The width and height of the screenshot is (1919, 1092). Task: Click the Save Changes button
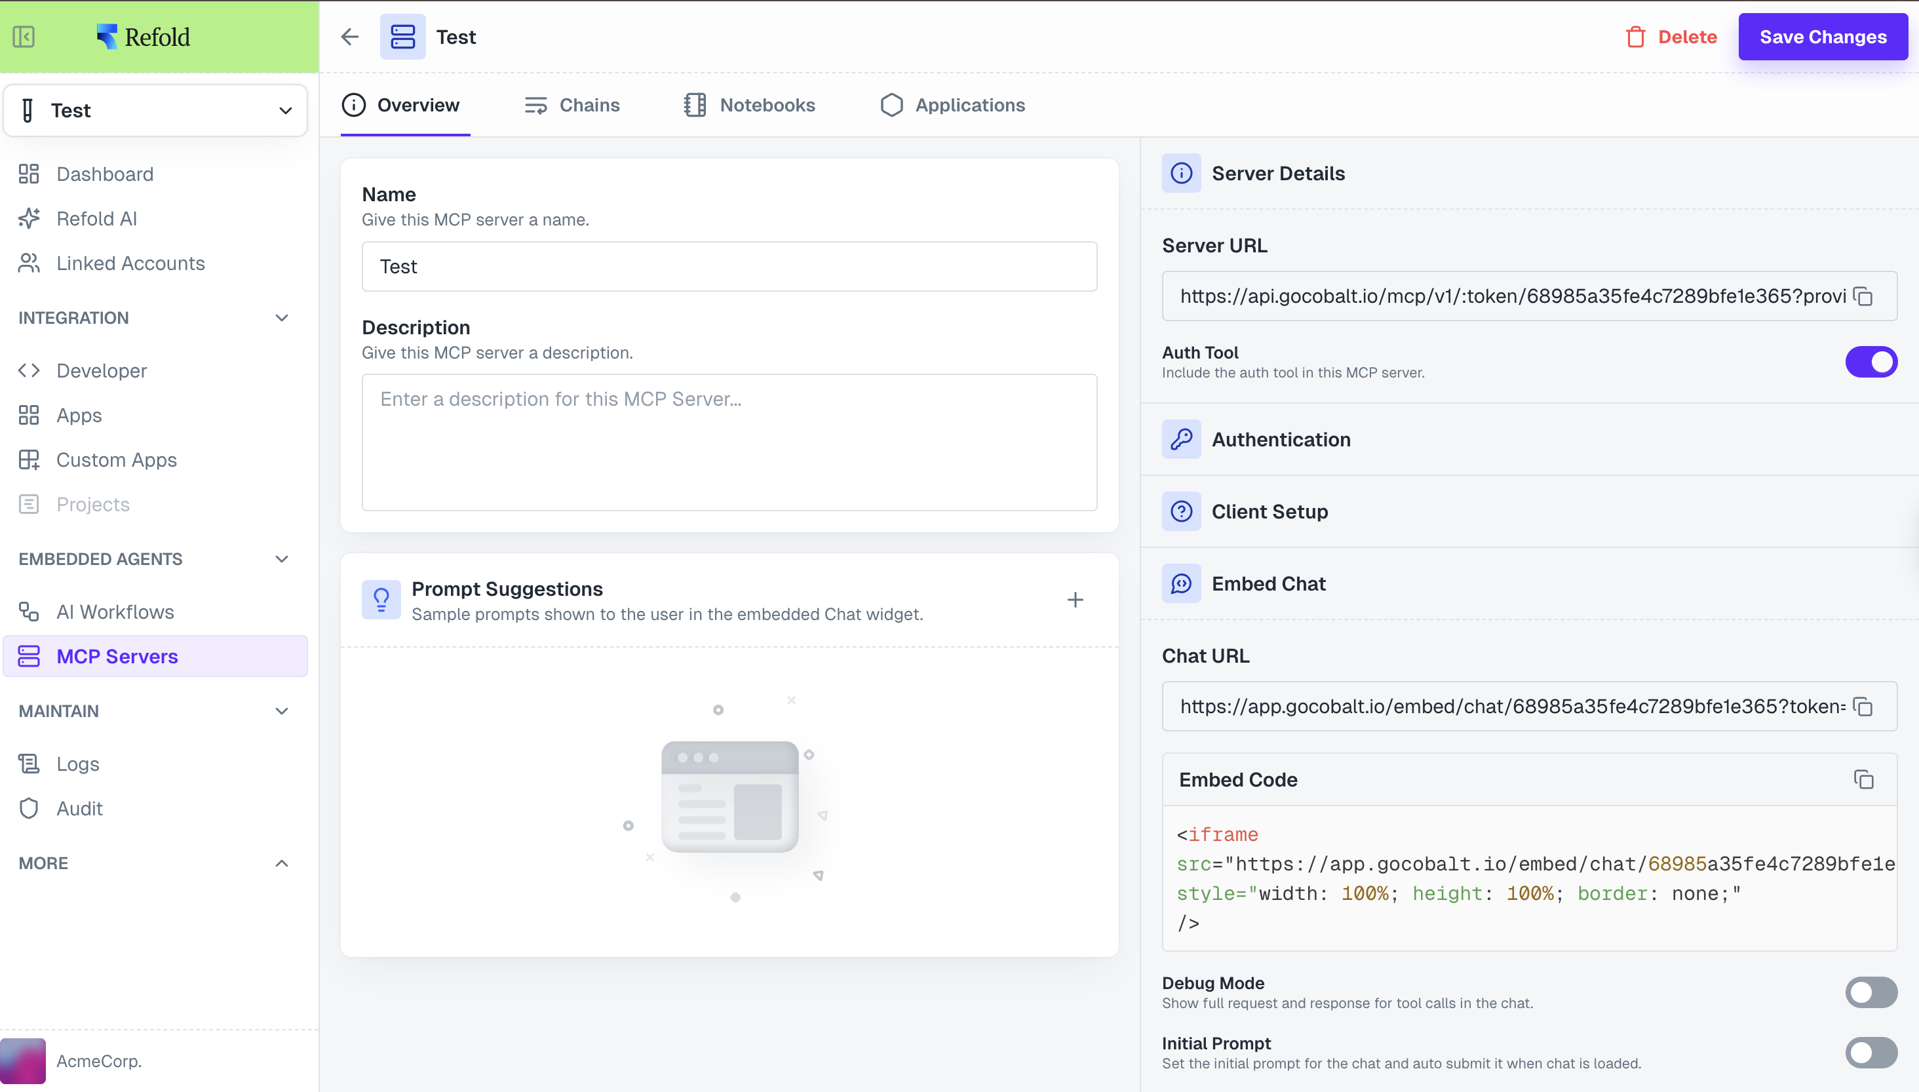click(1822, 37)
